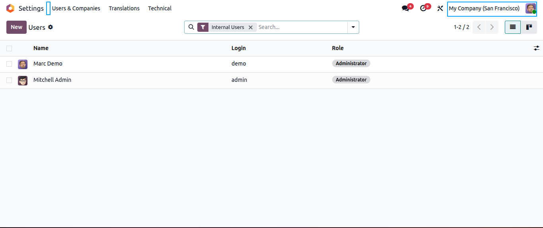Sort by the Role column header

[x=338, y=48]
